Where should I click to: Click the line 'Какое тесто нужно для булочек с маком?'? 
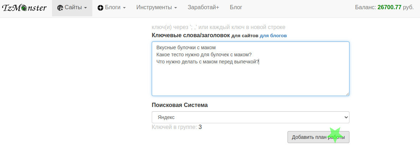204,55
